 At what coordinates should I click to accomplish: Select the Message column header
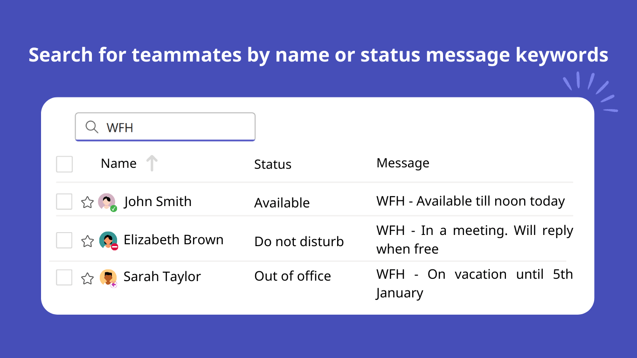point(402,163)
